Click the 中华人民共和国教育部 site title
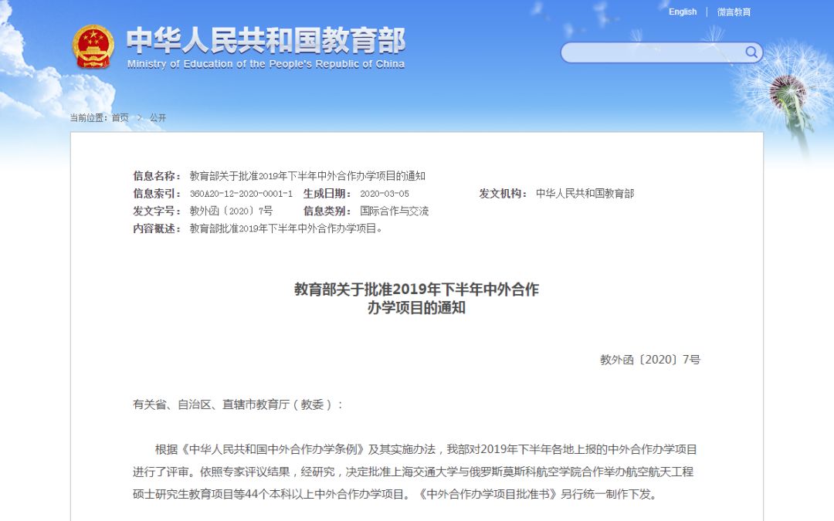The image size is (834, 521). coord(266,40)
